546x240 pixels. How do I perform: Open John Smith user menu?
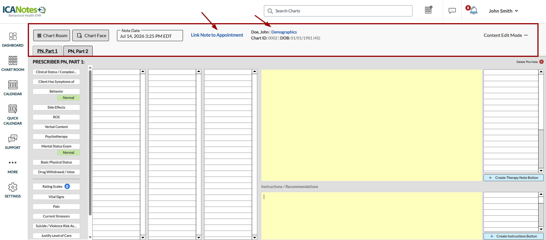coord(503,11)
